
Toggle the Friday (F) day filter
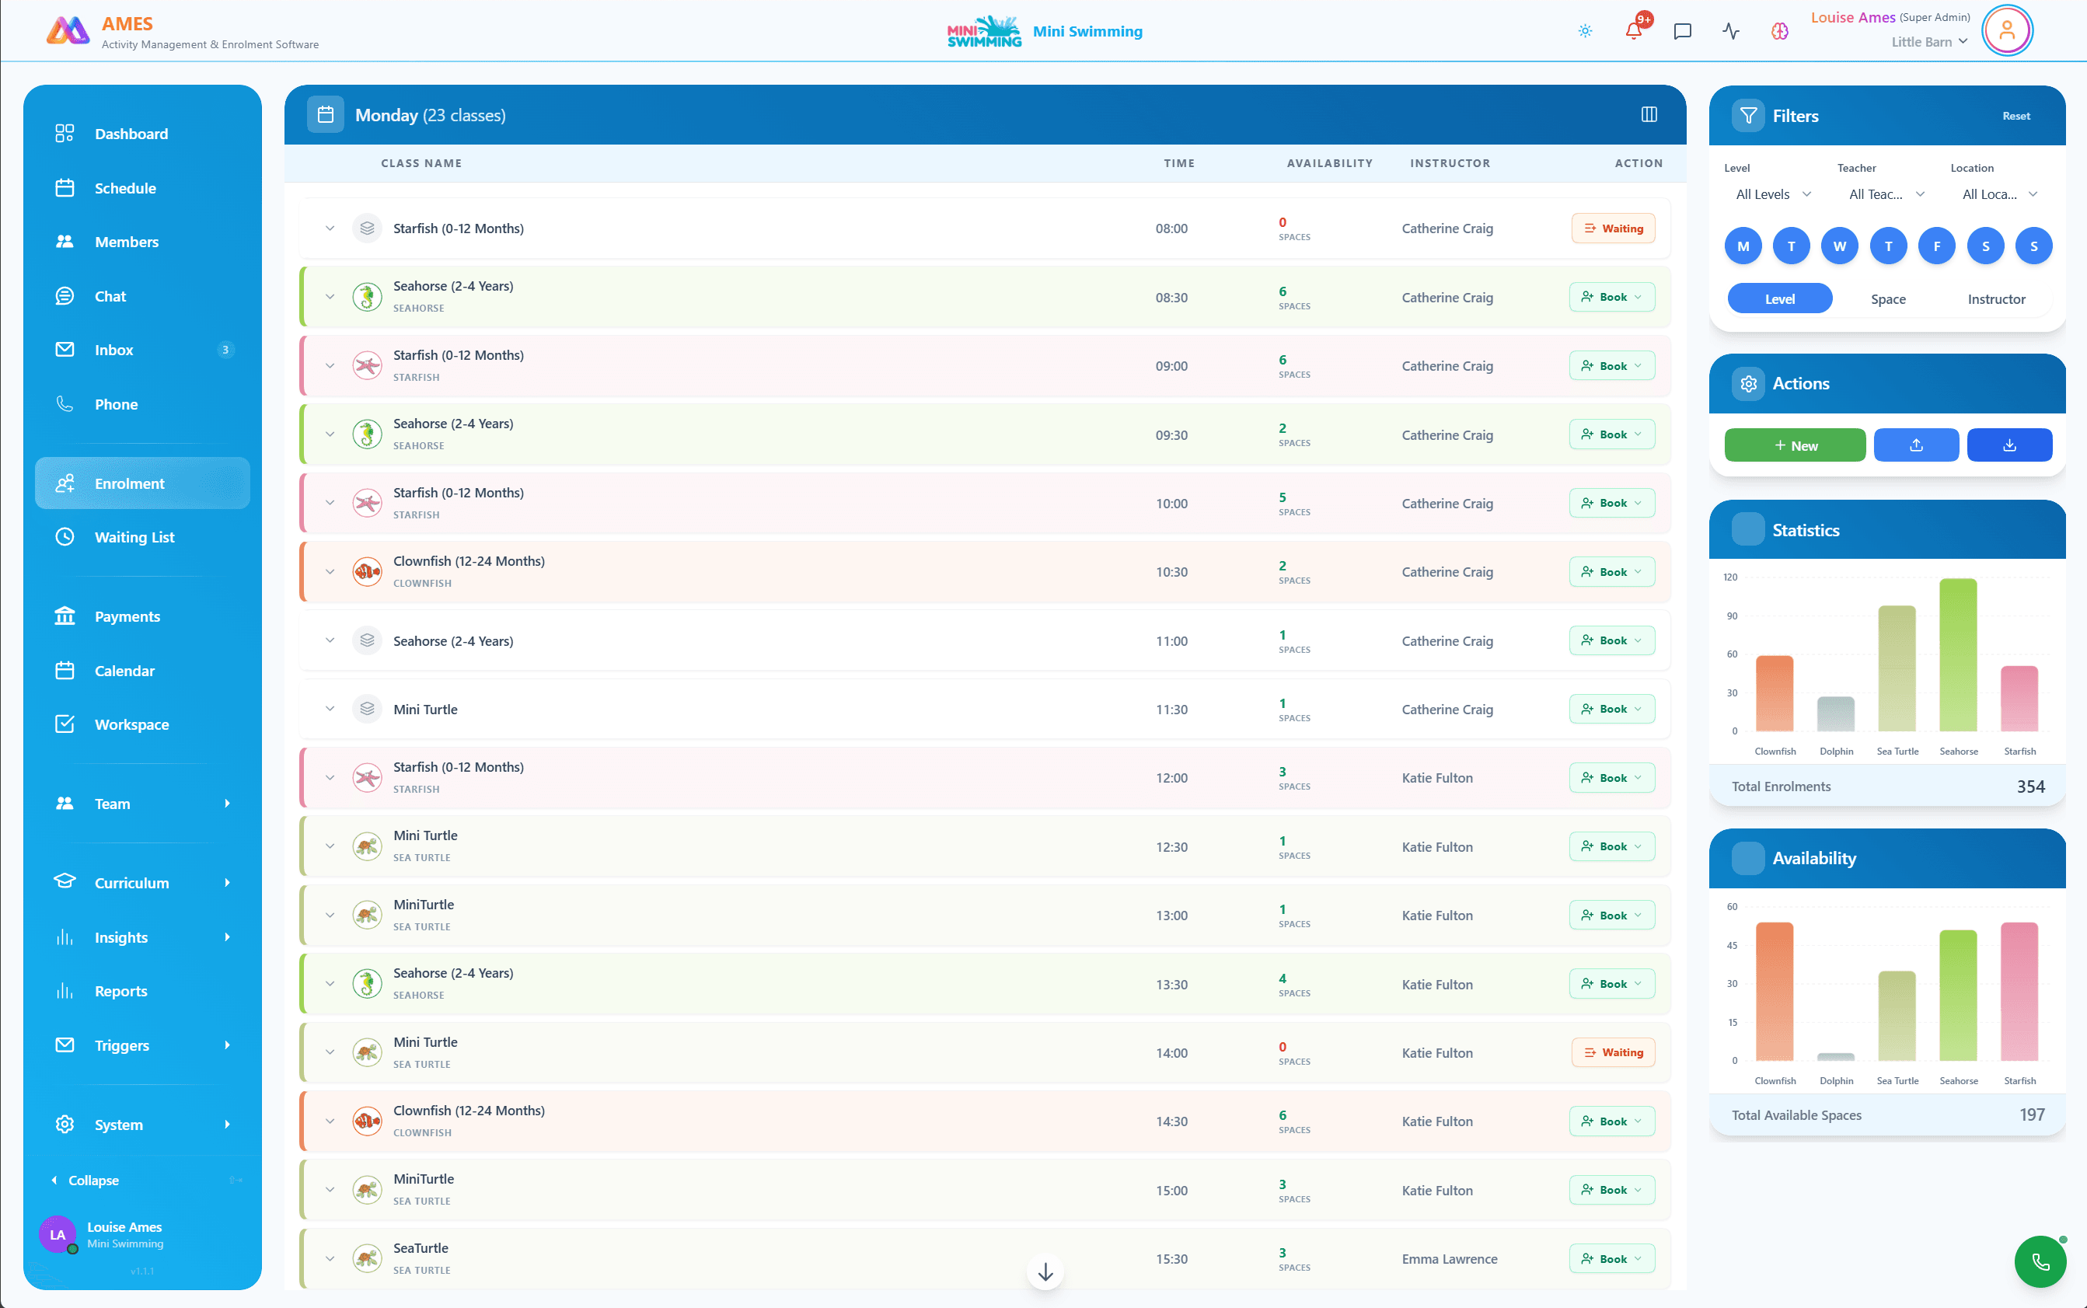click(x=1937, y=246)
